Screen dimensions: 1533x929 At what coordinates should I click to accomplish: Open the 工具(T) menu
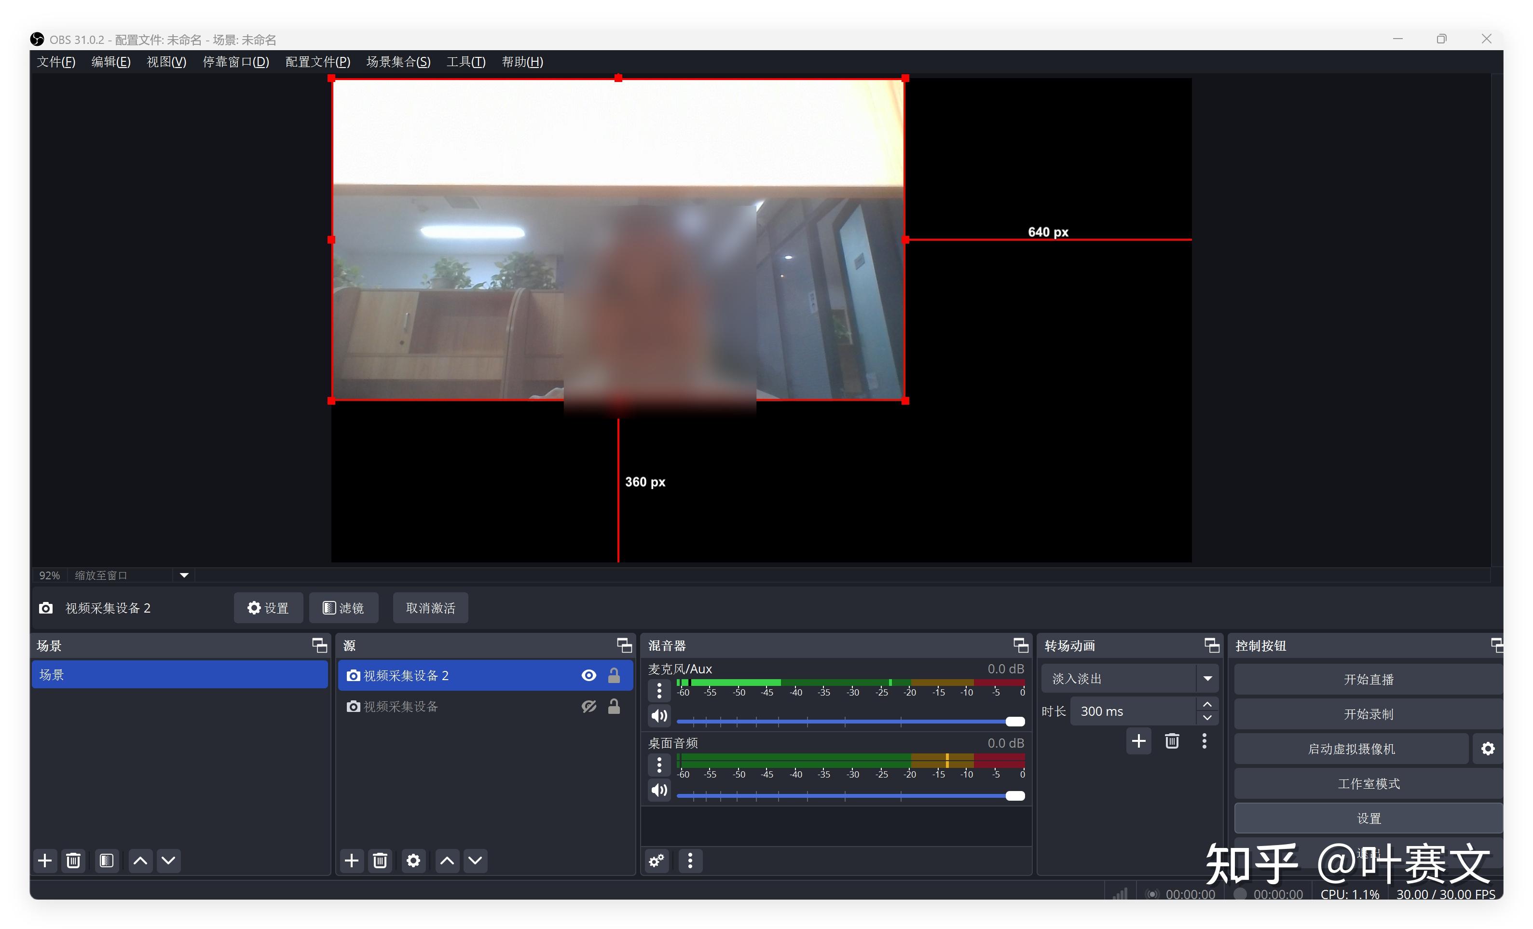point(465,62)
